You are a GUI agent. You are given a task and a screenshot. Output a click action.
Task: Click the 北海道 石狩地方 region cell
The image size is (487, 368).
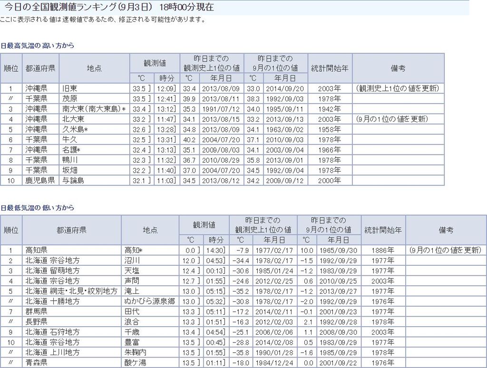(52, 332)
